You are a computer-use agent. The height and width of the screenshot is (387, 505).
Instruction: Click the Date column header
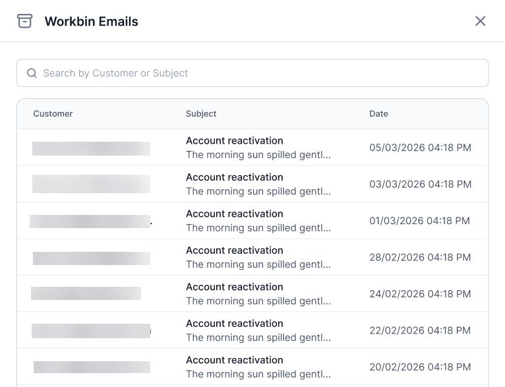[378, 113]
